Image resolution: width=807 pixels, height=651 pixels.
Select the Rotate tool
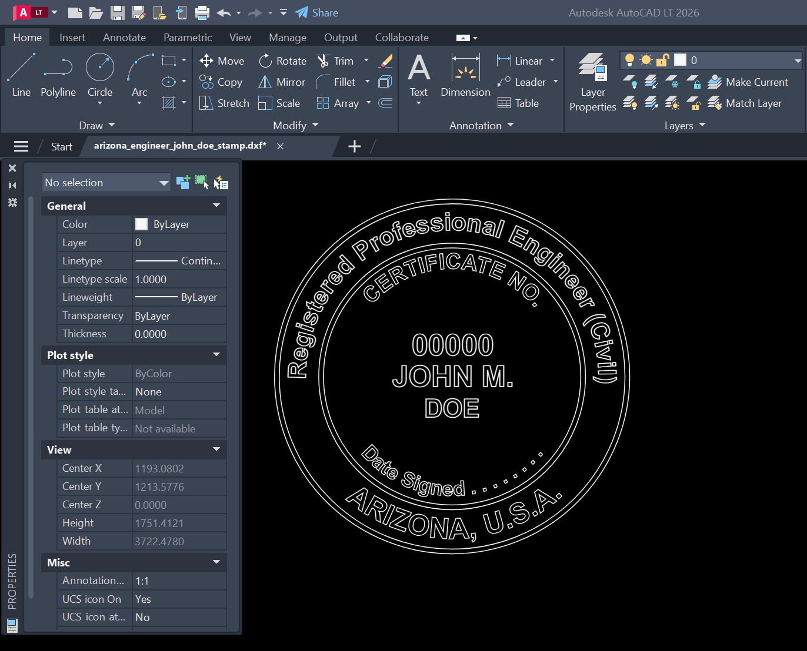tap(283, 61)
